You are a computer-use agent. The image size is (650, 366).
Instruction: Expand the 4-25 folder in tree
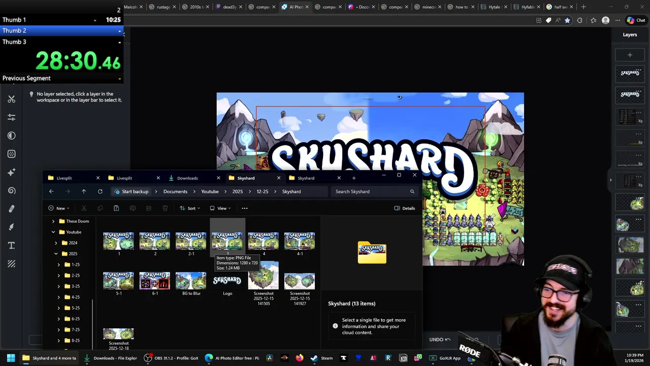59,297
